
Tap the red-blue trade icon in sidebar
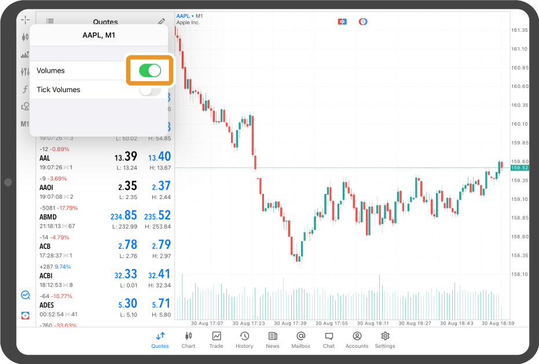click(25, 315)
